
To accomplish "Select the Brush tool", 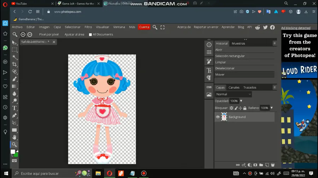I will [14, 79].
